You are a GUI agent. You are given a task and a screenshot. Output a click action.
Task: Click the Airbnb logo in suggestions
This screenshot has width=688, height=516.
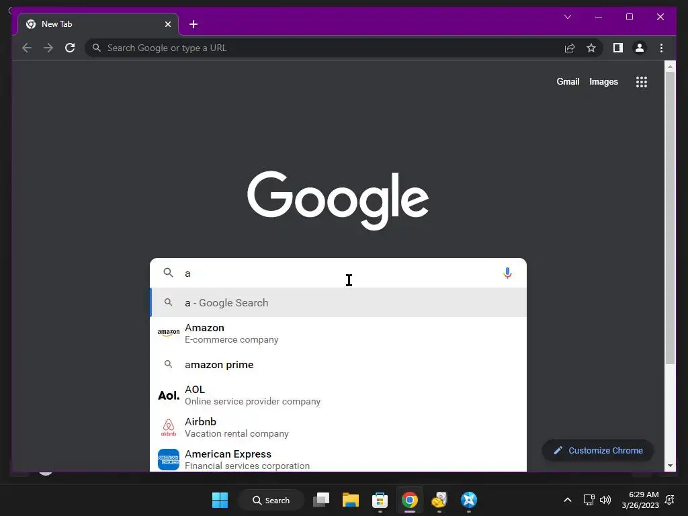point(169,427)
